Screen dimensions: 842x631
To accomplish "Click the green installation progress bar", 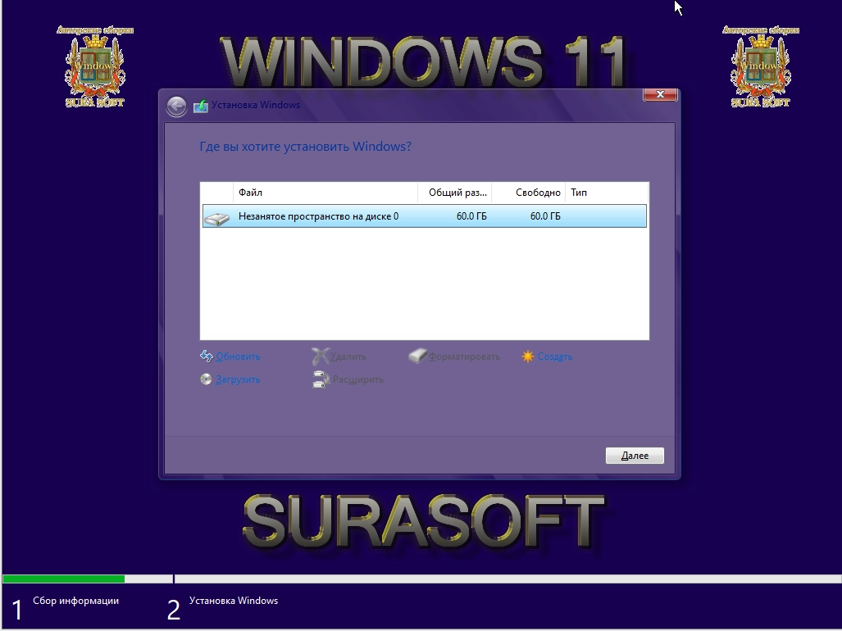I will click(x=63, y=579).
